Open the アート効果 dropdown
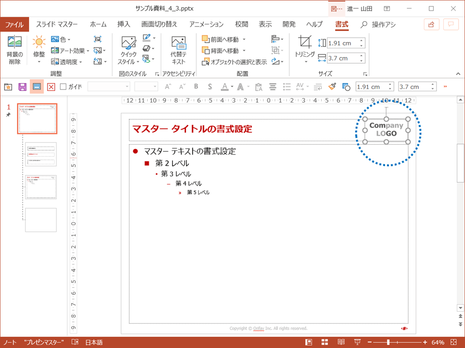 tap(70, 50)
